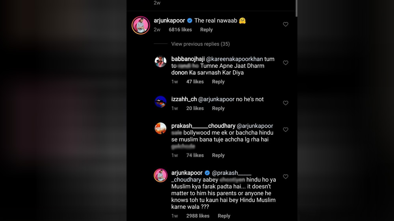
Task: Reply to izzahh_ch's comment
Action: (x=218, y=108)
